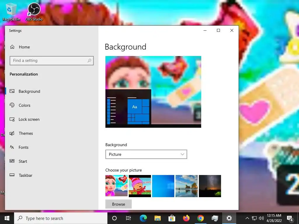Open Cortana from the taskbar

(114, 218)
